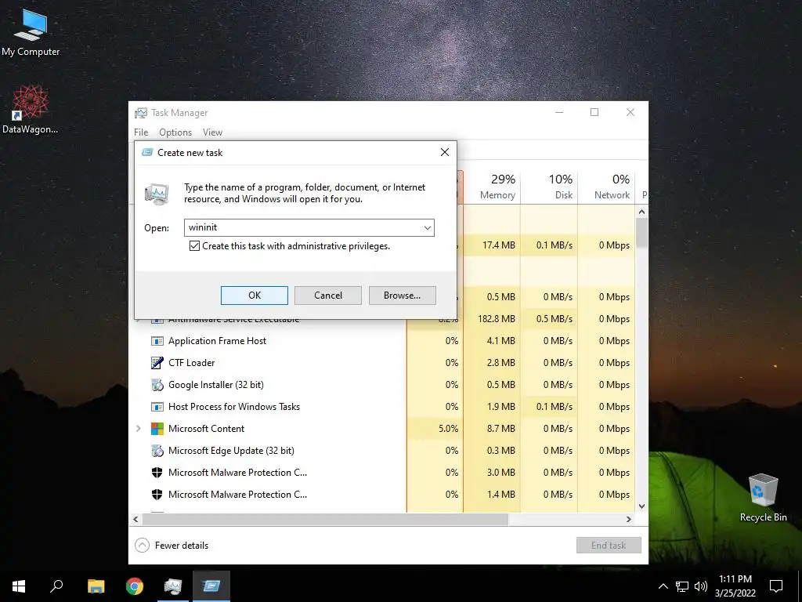Sort by Disk column header

tap(549, 187)
